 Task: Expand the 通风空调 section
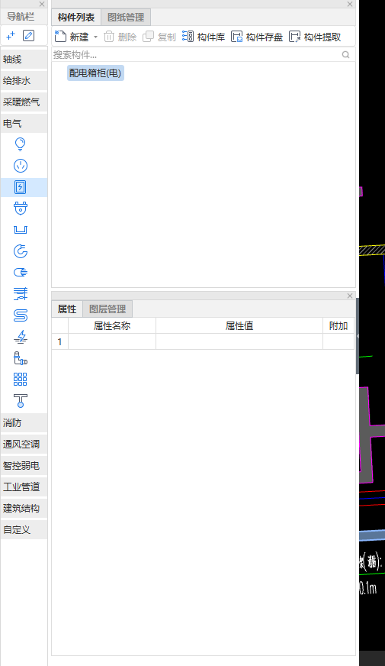click(x=24, y=445)
